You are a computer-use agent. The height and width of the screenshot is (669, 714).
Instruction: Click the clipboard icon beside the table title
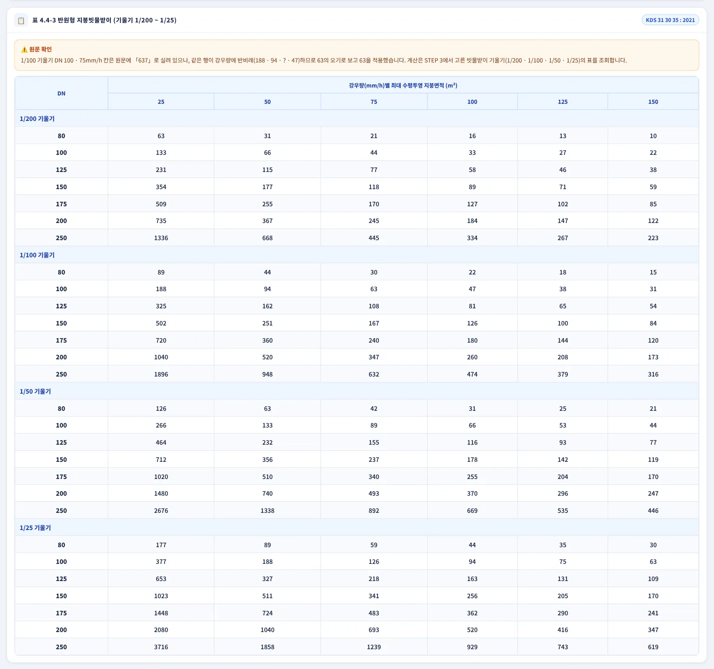[21, 20]
